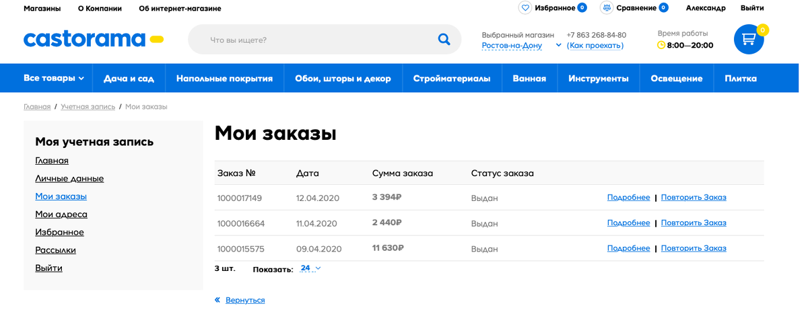Open Освещение category
Viewport: 808px width, 316px height.
pos(677,79)
